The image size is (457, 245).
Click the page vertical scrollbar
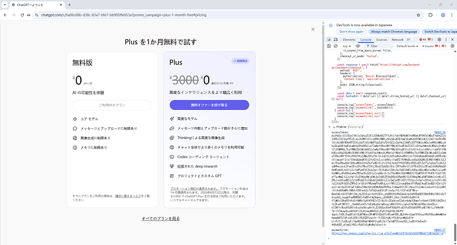pos(323,125)
